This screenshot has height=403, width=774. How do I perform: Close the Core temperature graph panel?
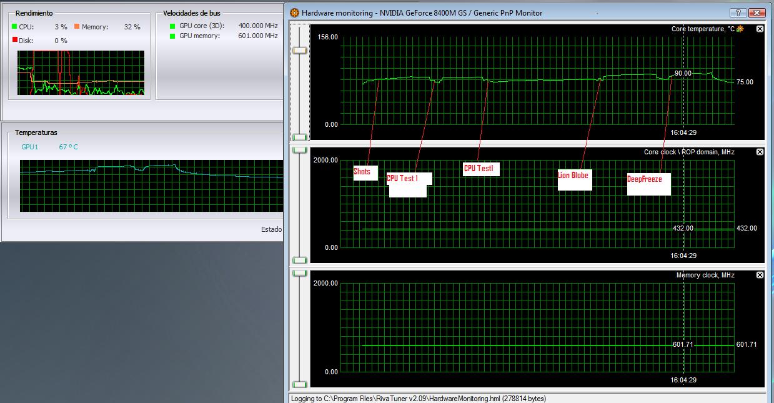[x=760, y=29]
